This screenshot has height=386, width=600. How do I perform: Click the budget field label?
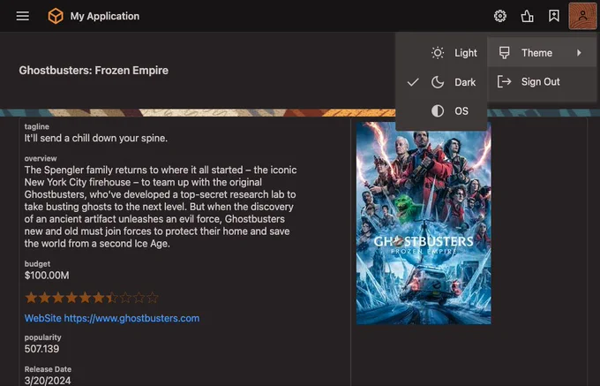click(x=37, y=264)
